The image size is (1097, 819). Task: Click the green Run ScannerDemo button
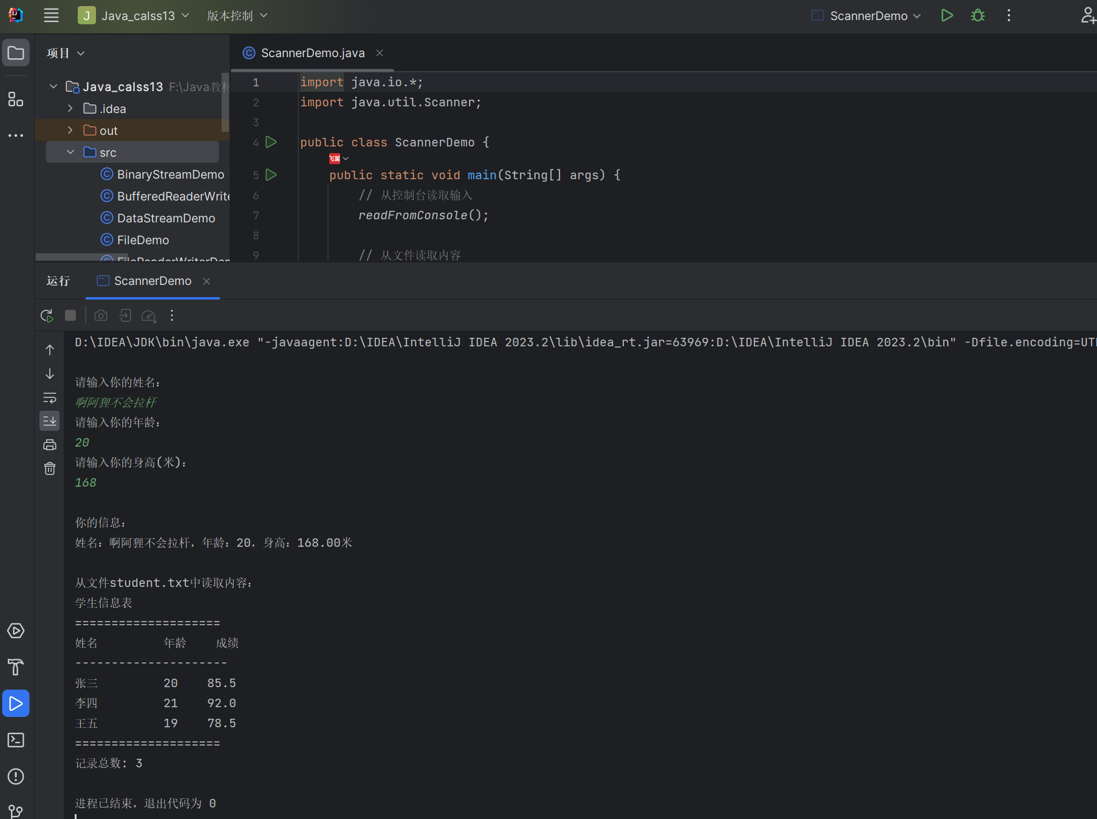pyautogui.click(x=946, y=16)
